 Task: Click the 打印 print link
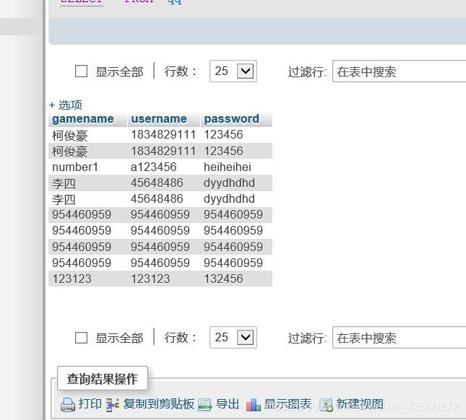click(90, 404)
